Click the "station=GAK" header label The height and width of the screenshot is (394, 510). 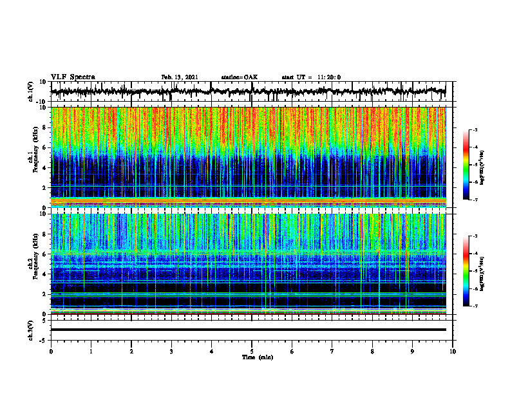(239, 77)
